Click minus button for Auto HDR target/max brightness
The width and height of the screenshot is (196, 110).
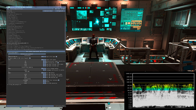click(x=43, y=76)
